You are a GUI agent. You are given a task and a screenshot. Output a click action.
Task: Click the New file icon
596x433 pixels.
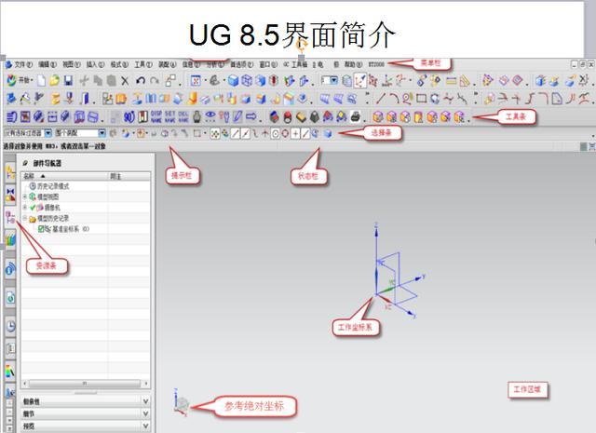point(41,80)
